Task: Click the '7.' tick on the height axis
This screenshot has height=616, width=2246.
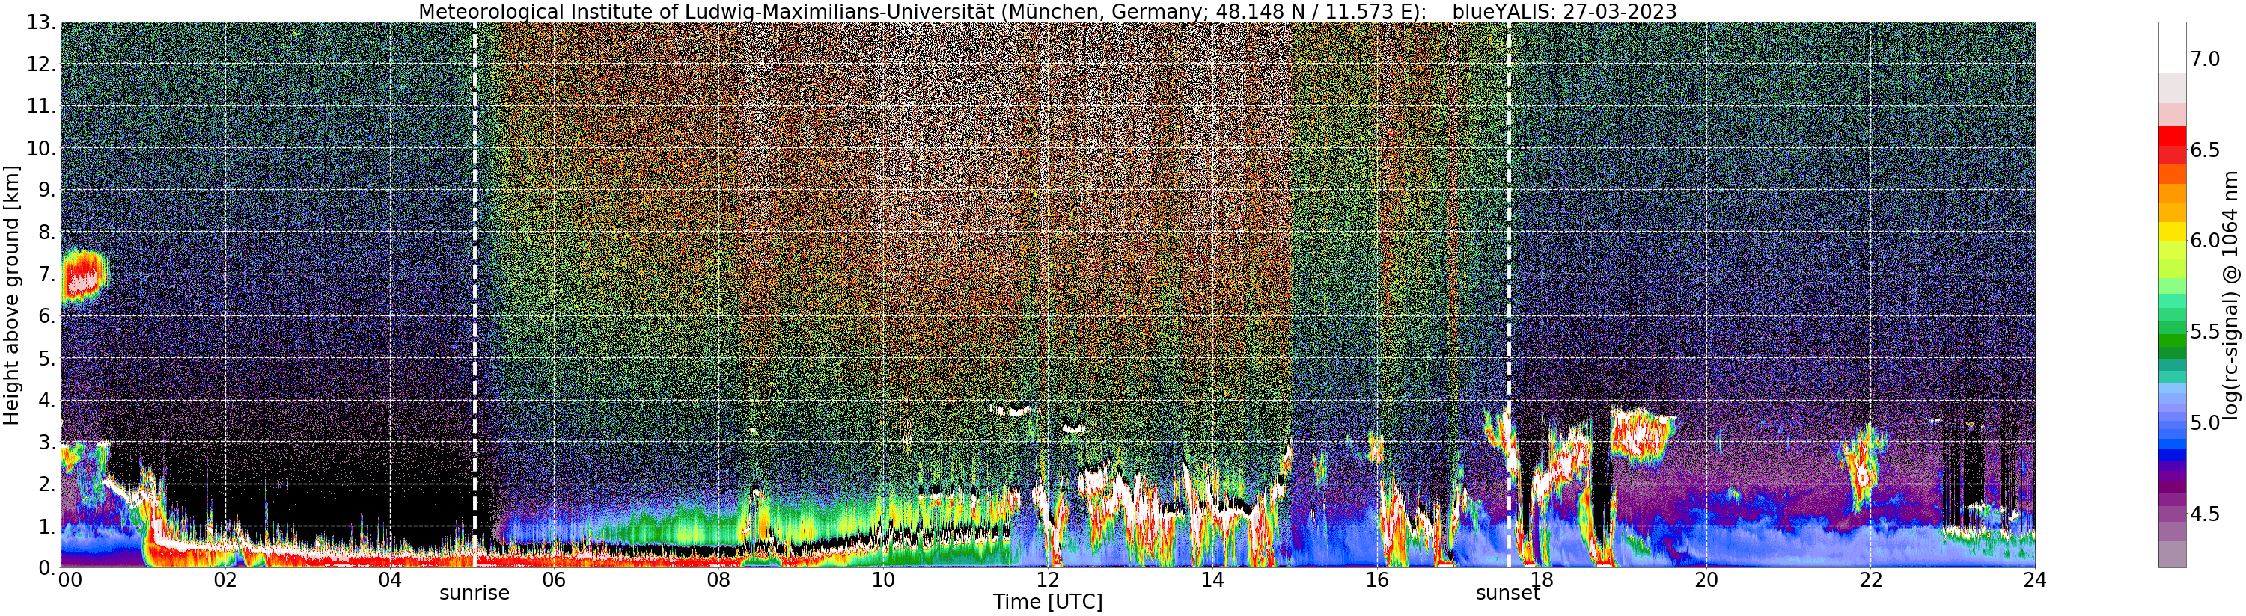Action: pos(46,274)
